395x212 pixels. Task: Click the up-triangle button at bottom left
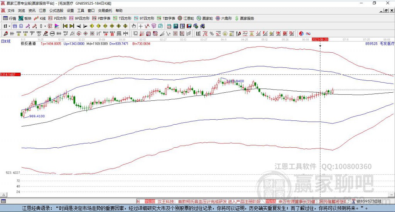coord(3,195)
